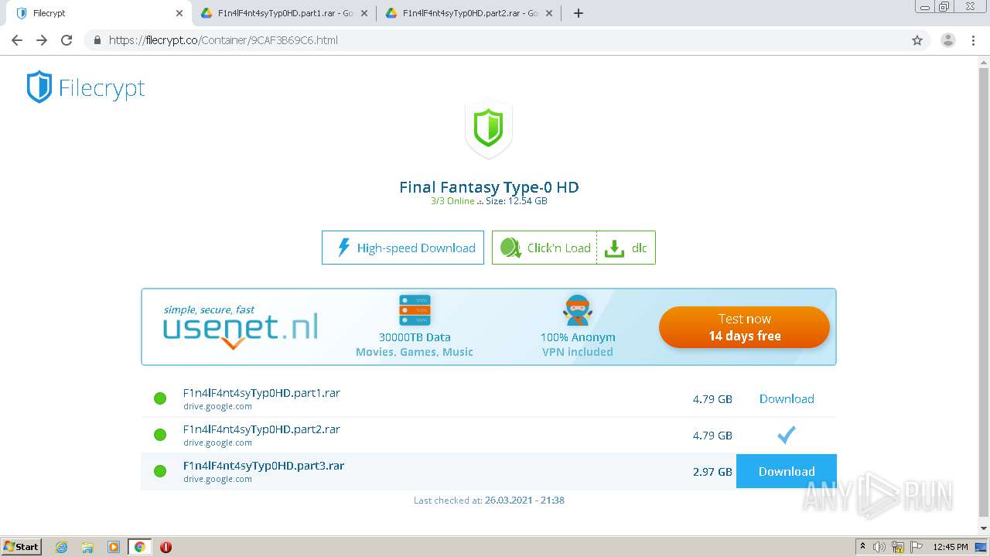This screenshot has width=990, height=557.
Task: Bookmark this page with the star icon
Action: click(917, 40)
